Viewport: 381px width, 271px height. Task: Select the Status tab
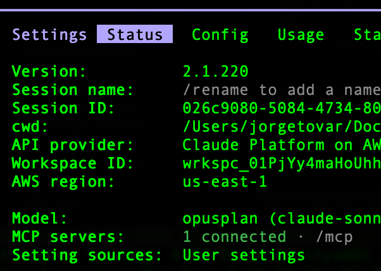click(135, 34)
